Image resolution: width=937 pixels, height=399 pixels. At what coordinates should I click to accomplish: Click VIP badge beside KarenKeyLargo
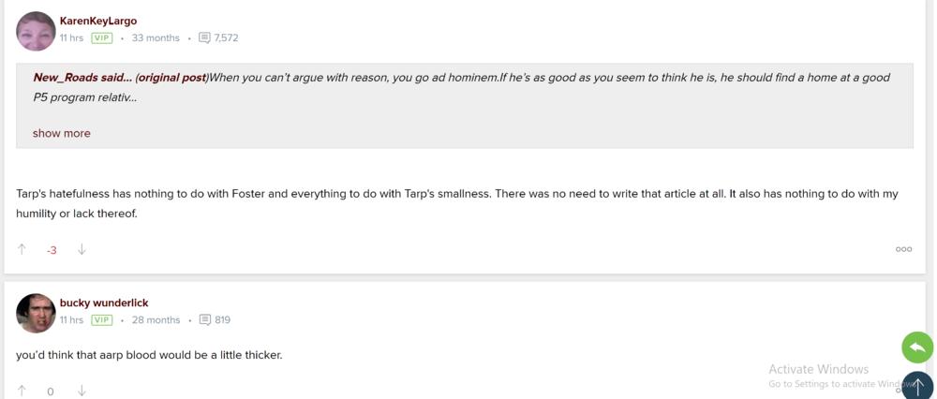point(101,38)
